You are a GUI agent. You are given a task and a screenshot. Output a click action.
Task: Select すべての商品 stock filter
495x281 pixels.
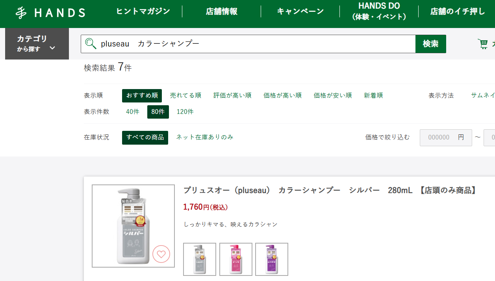[x=145, y=138]
